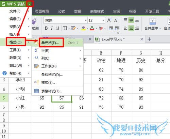Open the 文件(F) menu
The height and width of the screenshot is (139, 170).
pyautogui.click(x=15, y=11)
